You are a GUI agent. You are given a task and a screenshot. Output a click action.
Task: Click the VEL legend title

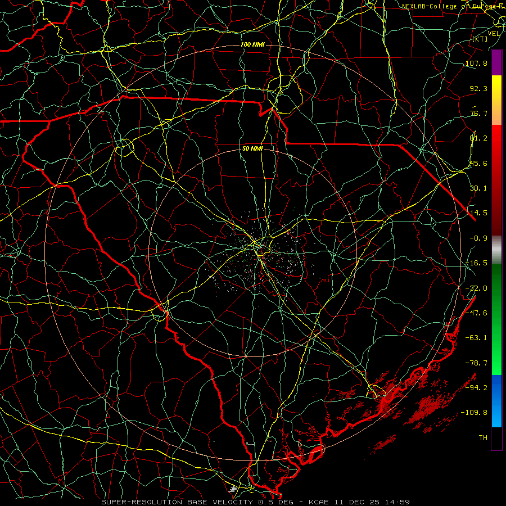(494, 34)
